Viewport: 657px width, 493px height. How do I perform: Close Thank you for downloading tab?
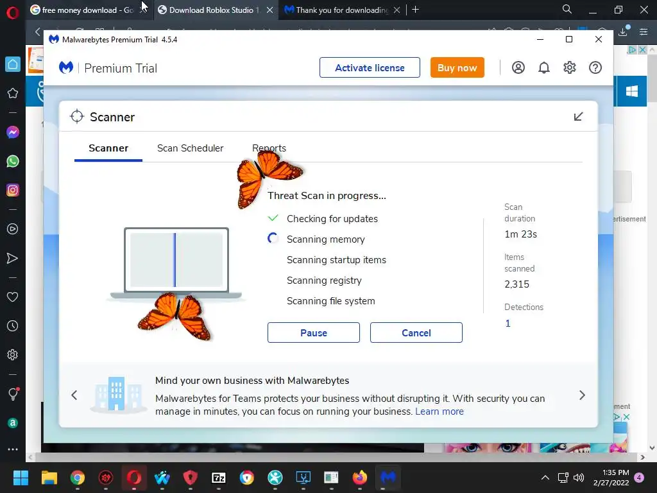397,10
